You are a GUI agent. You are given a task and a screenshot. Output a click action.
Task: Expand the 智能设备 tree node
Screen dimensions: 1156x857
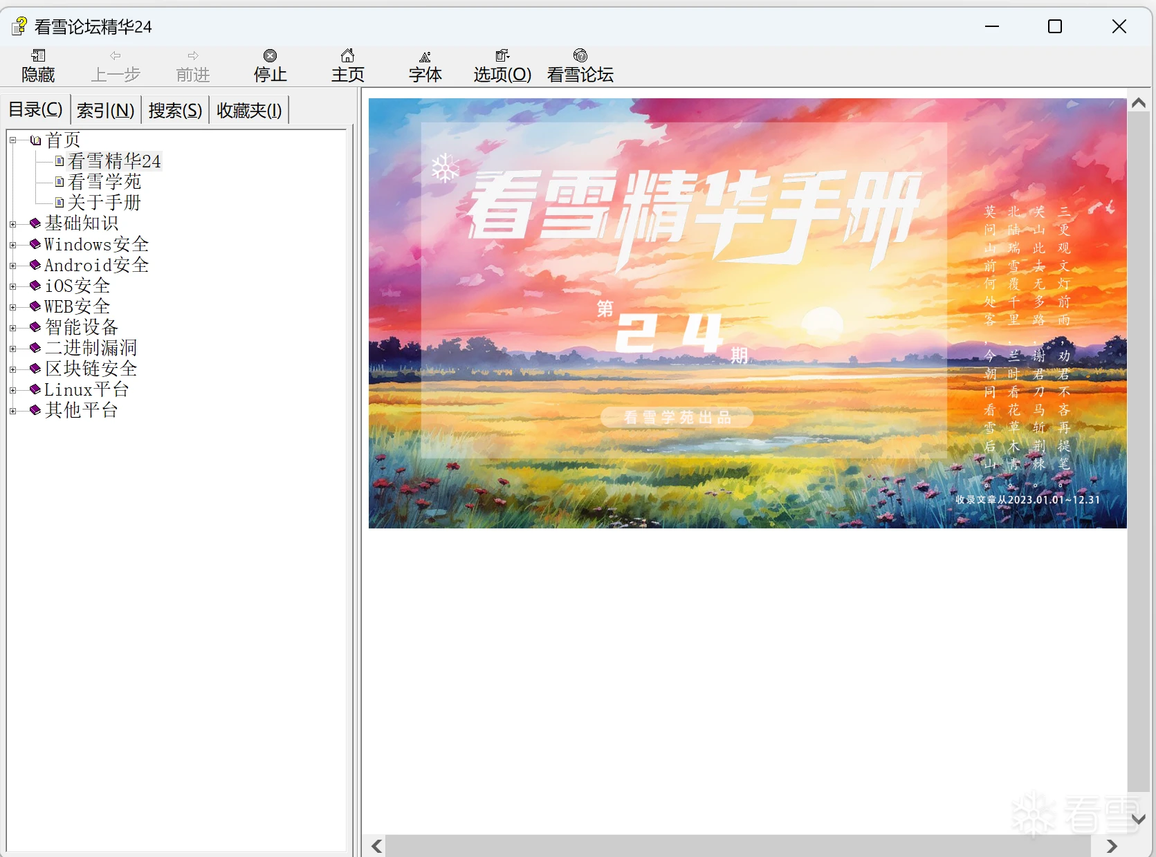coord(12,328)
